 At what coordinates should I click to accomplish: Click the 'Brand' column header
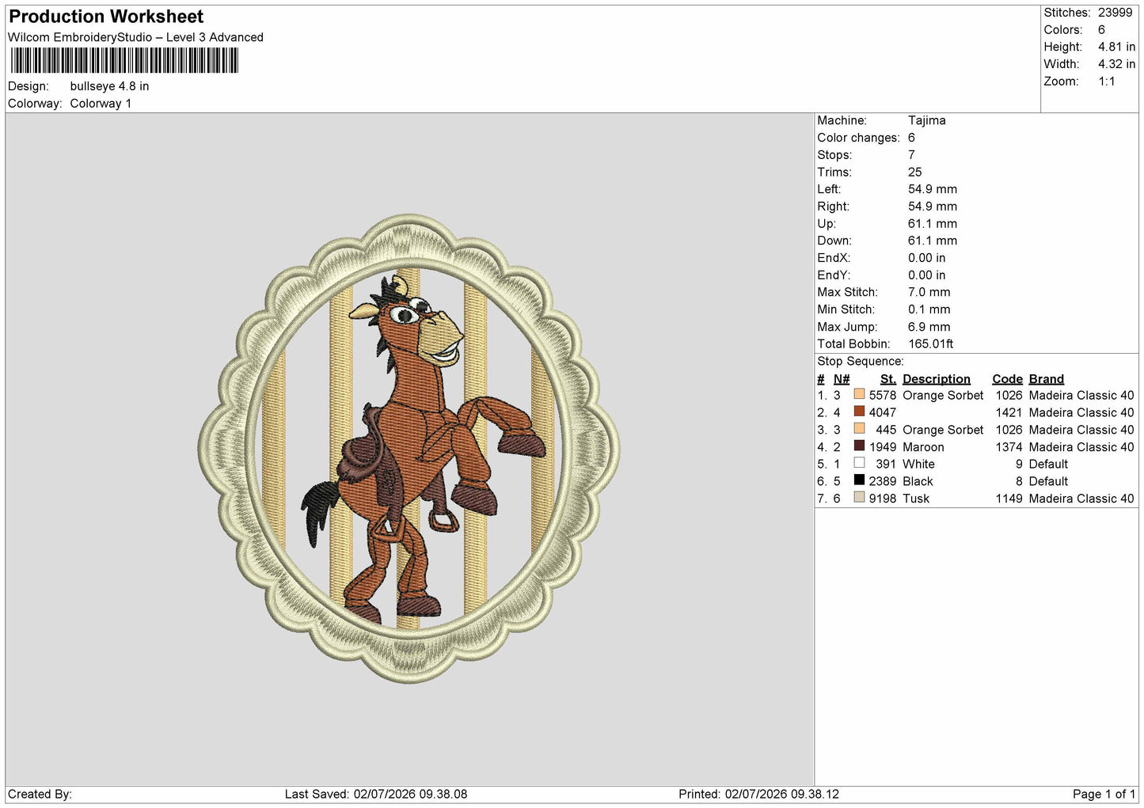tap(1047, 379)
